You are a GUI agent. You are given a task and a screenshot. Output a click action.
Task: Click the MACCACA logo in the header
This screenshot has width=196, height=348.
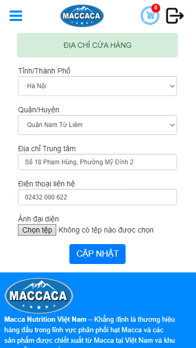coord(82,16)
